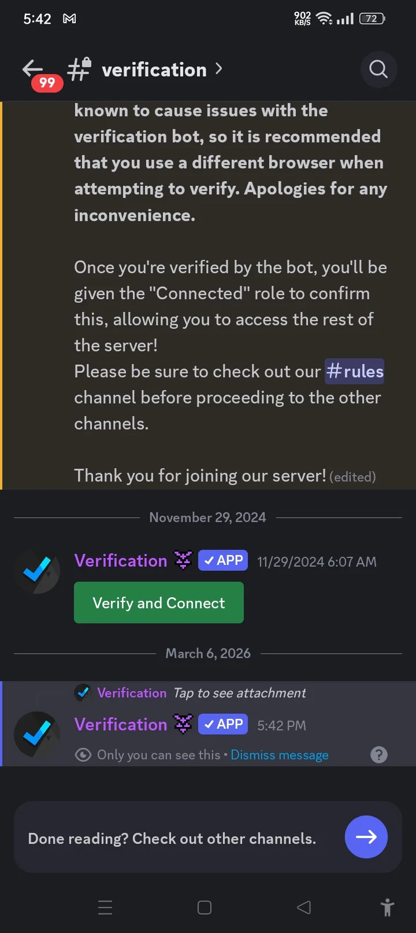Open Android recent apps menu
This screenshot has width=416, height=933.
point(105,908)
